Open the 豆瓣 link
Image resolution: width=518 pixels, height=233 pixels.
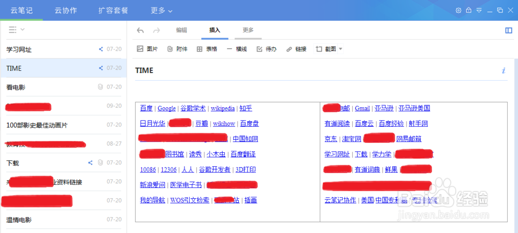[202, 123]
